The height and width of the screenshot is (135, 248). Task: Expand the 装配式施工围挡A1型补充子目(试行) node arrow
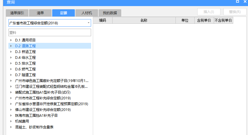[11, 92]
